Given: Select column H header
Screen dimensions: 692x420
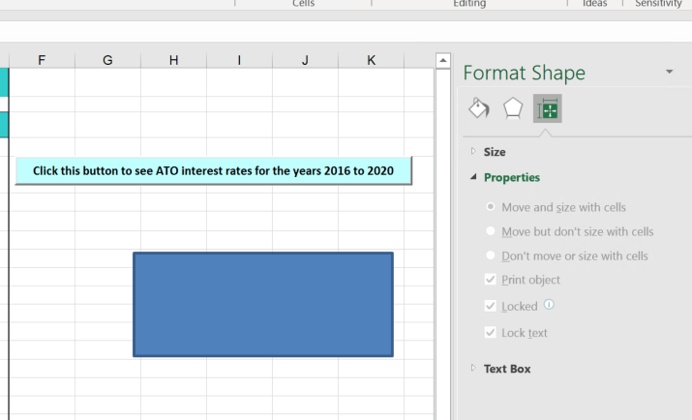Looking at the screenshot, I should [173, 60].
